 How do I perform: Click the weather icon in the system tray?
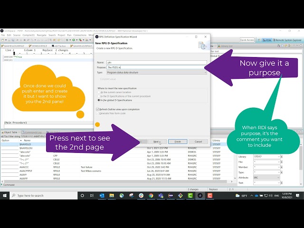click(237, 196)
